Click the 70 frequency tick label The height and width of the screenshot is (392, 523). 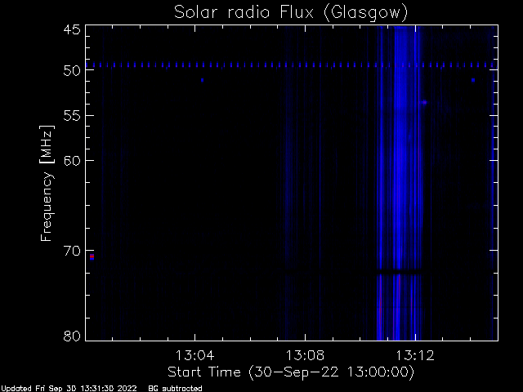pos(72,251)
